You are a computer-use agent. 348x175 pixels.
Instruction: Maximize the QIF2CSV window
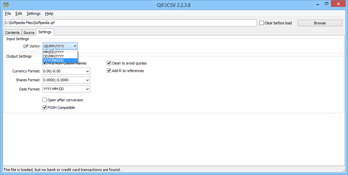coord(327,4)
